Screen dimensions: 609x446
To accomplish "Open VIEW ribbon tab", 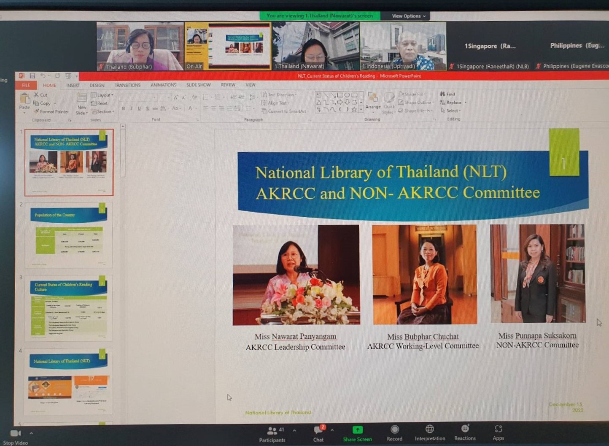I will [251, 85].
